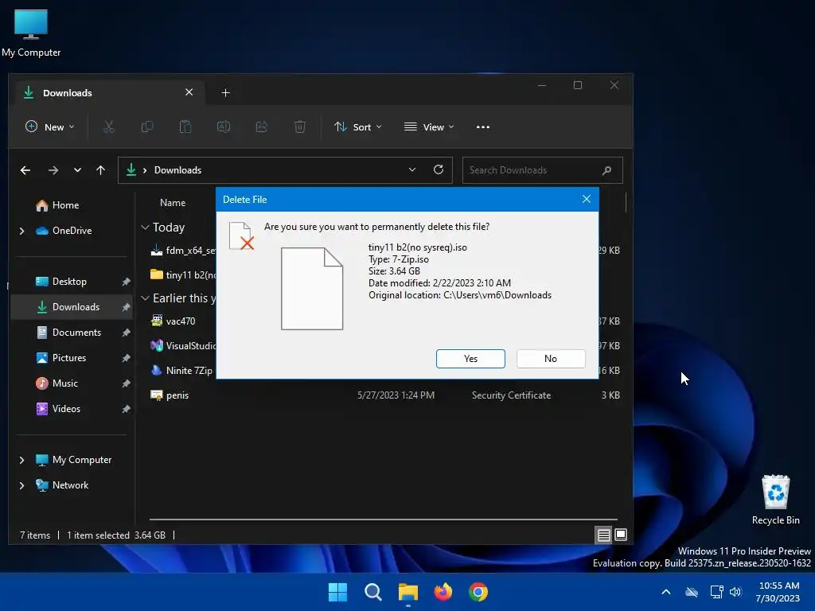The width and height of the screenshot is (815, 611).
Task: Switch to details view layout icon
Action: tap(603, 535)
